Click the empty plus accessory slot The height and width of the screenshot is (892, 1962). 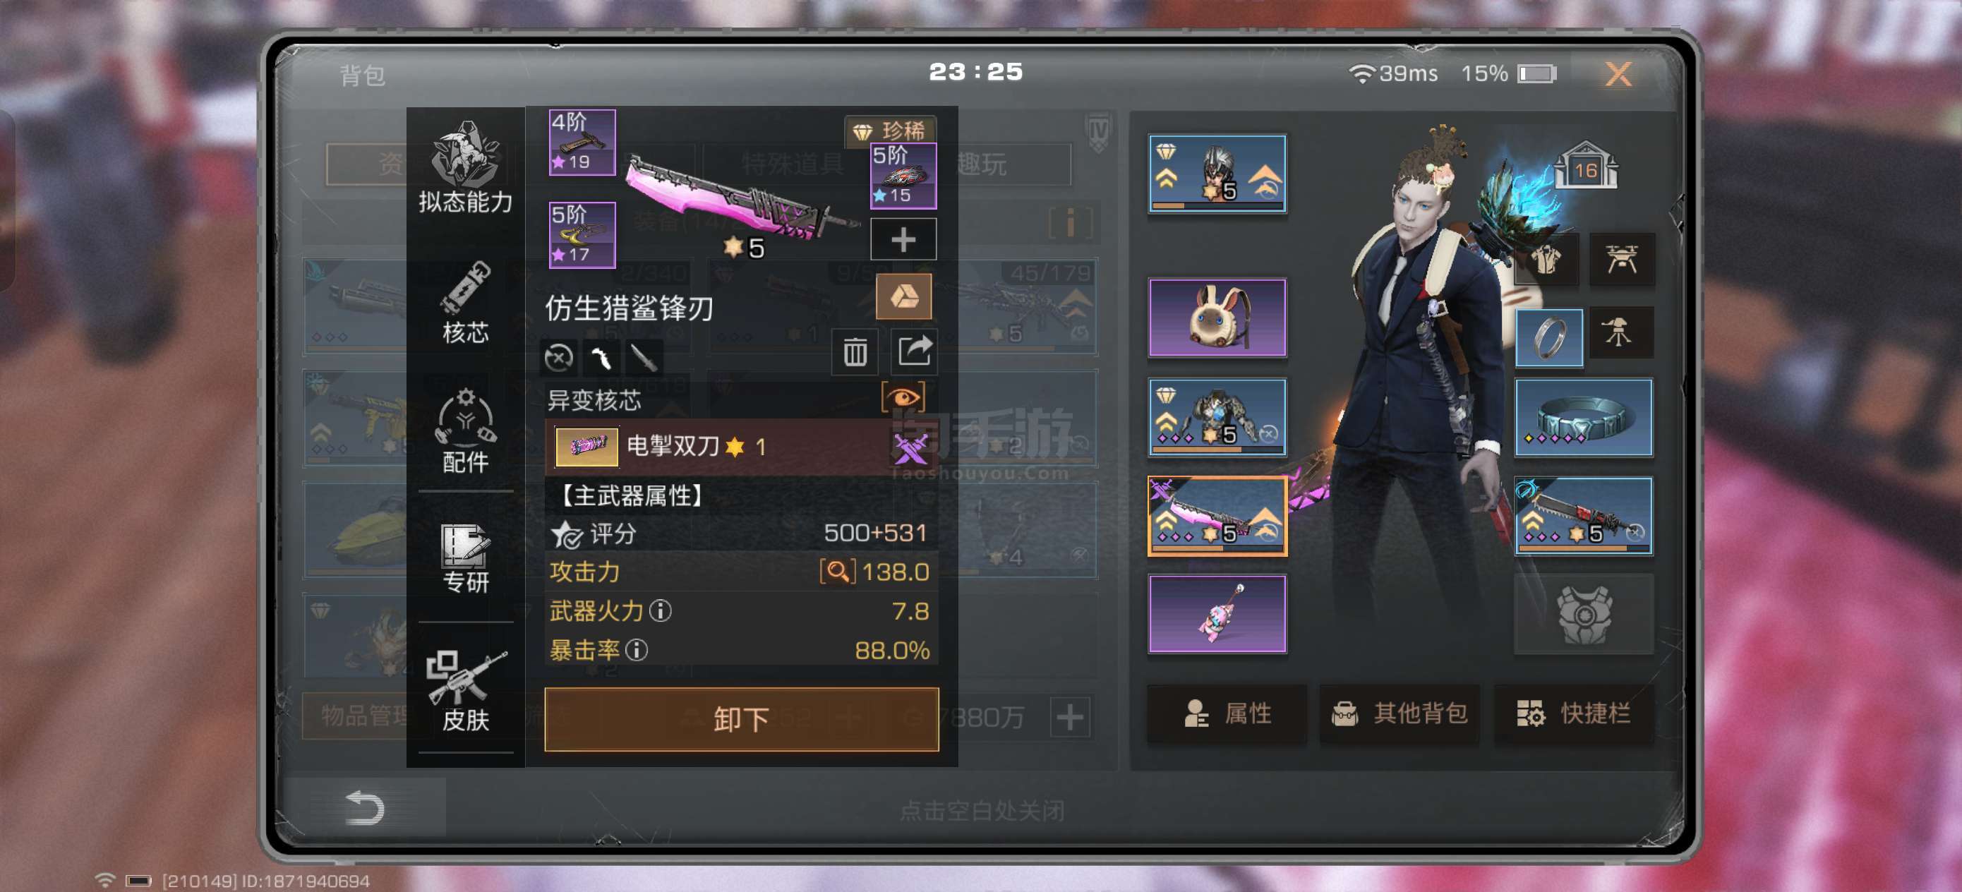[x=903, y=240]
